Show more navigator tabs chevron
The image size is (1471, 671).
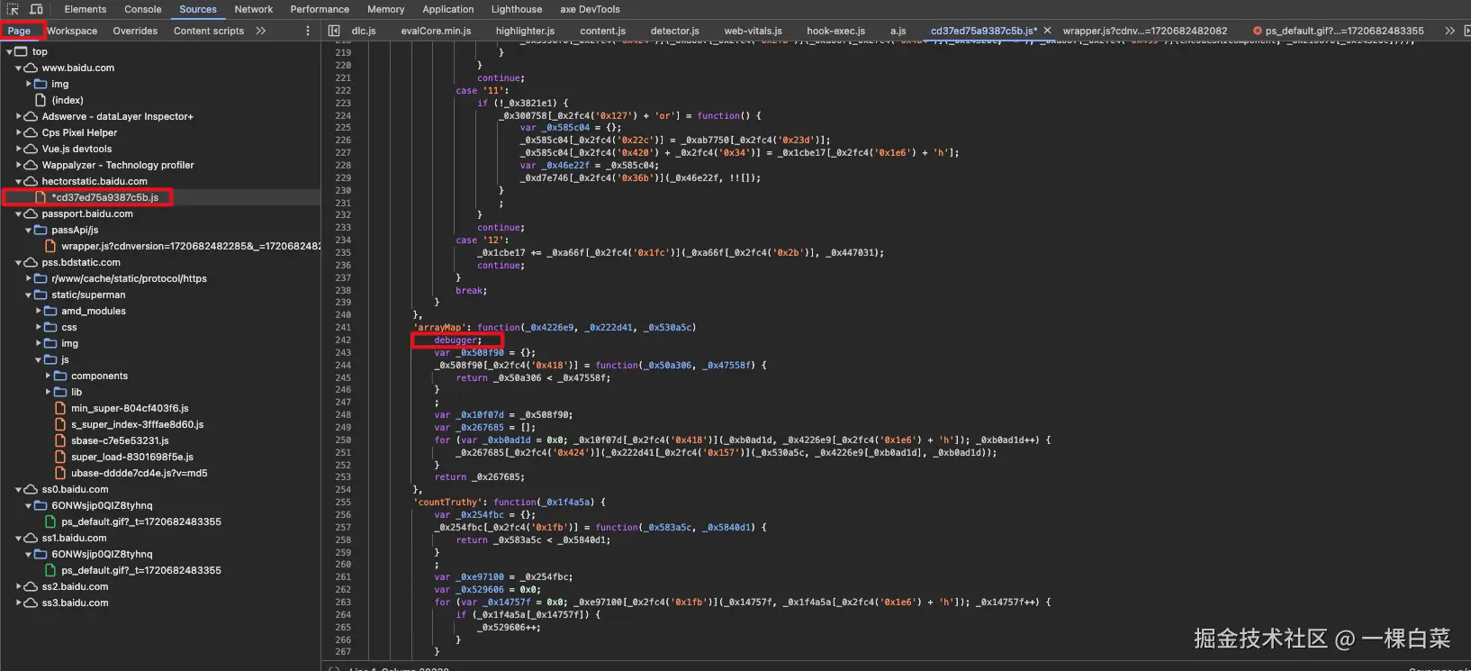tap(261, 31)
